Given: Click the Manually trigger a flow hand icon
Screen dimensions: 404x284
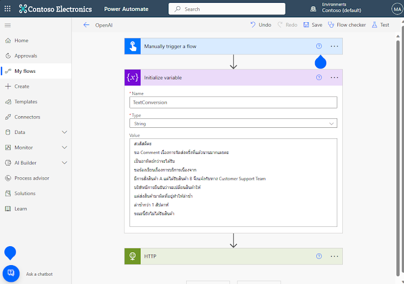Looking at the screenshot, I should [132, 46].
